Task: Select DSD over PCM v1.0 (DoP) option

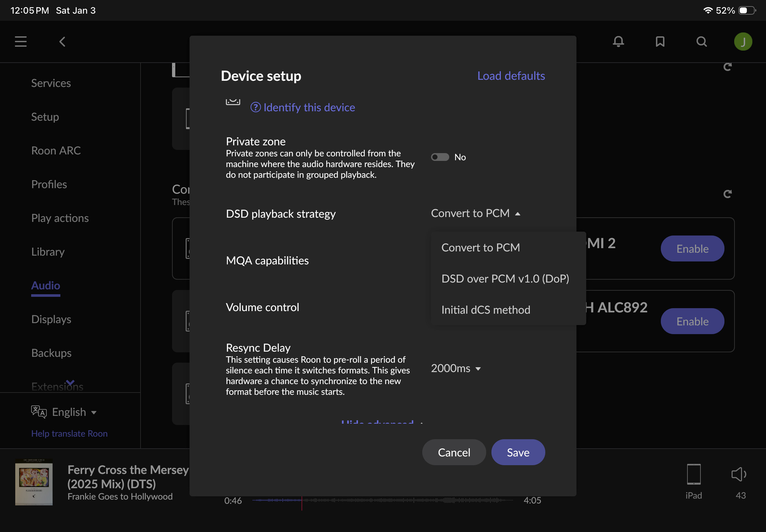Action: [x=505, y=279]
